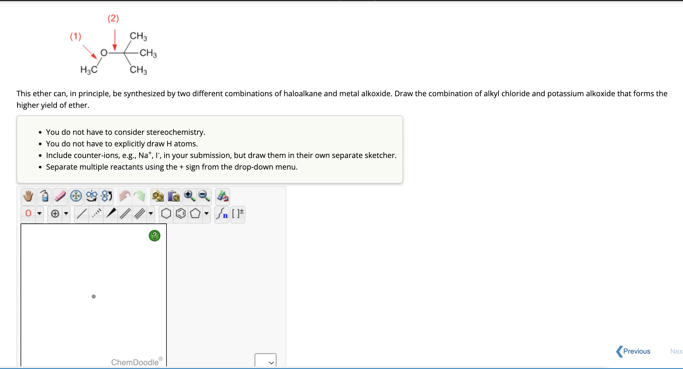Select the hand move tool
Image resolution: width=683 pixels, height=369 pixels.
(x=28, y=196)
